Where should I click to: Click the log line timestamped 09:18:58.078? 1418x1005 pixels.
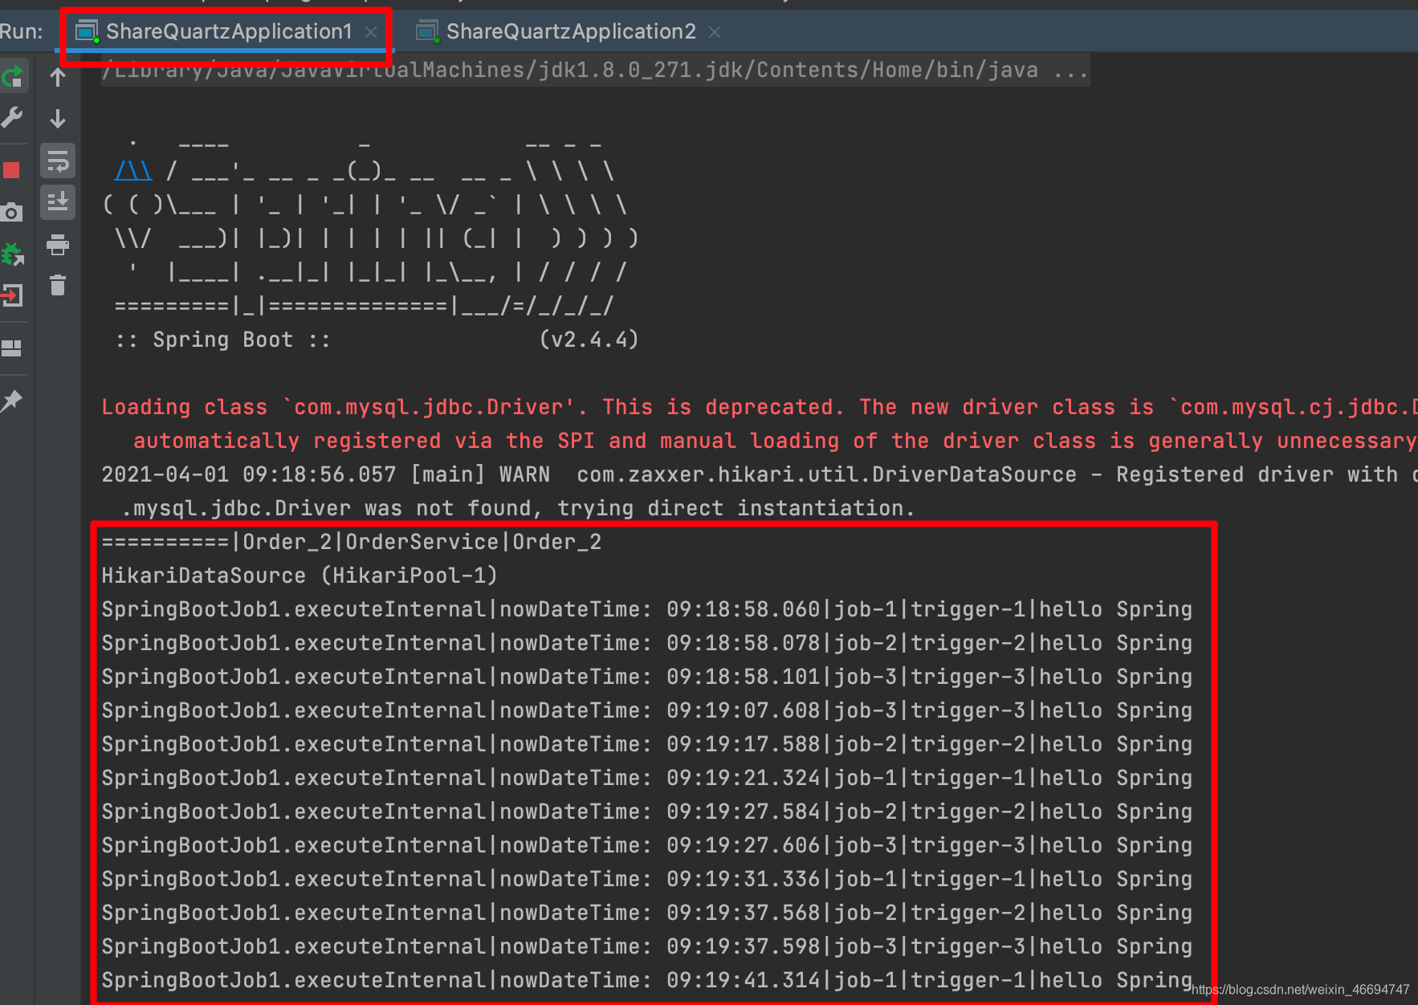pyautogui.click(x=646, y=643)
